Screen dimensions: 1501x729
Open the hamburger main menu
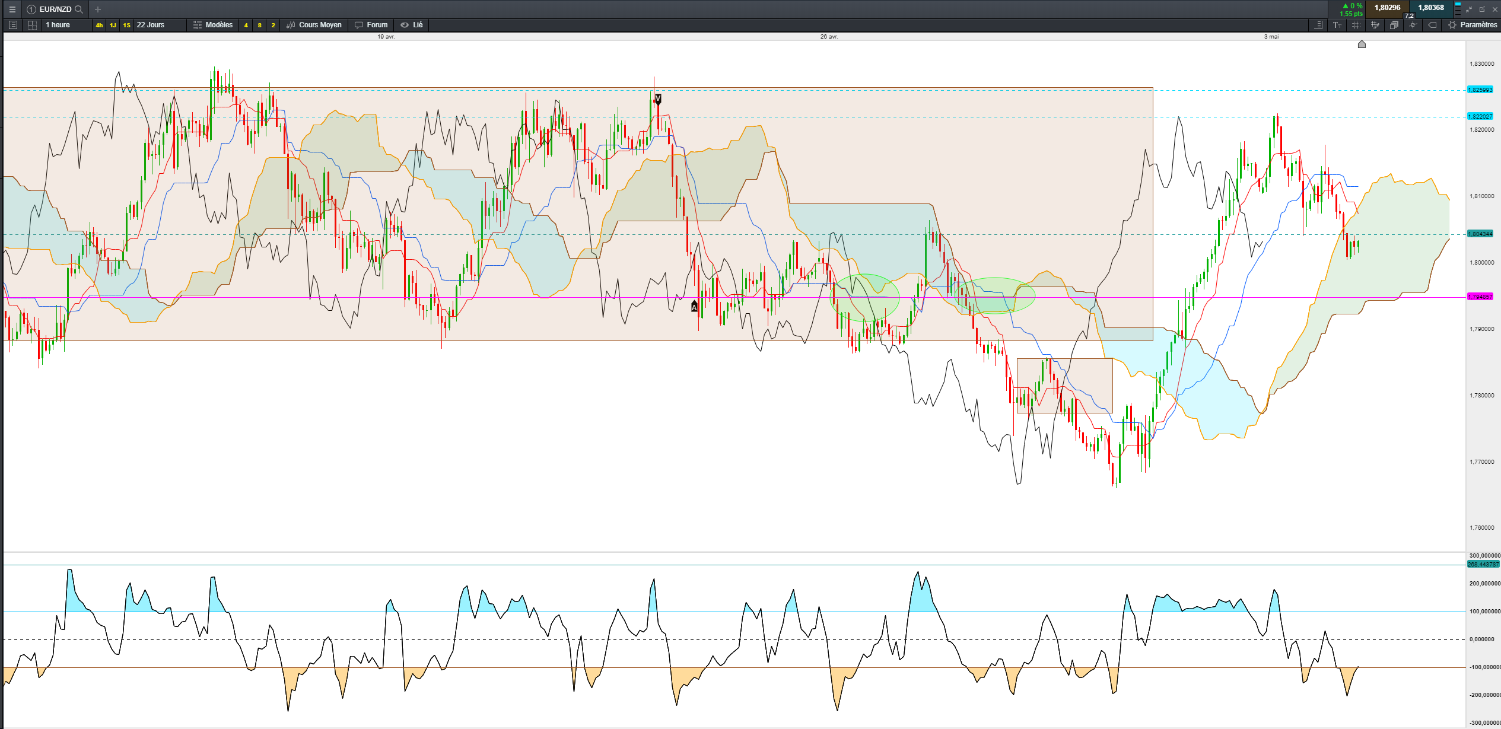12,9
